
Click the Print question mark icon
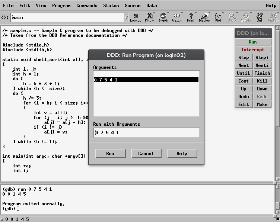click(191, 17)
